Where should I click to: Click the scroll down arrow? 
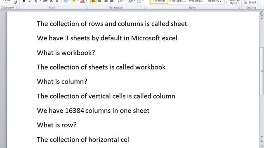point(262,137)
